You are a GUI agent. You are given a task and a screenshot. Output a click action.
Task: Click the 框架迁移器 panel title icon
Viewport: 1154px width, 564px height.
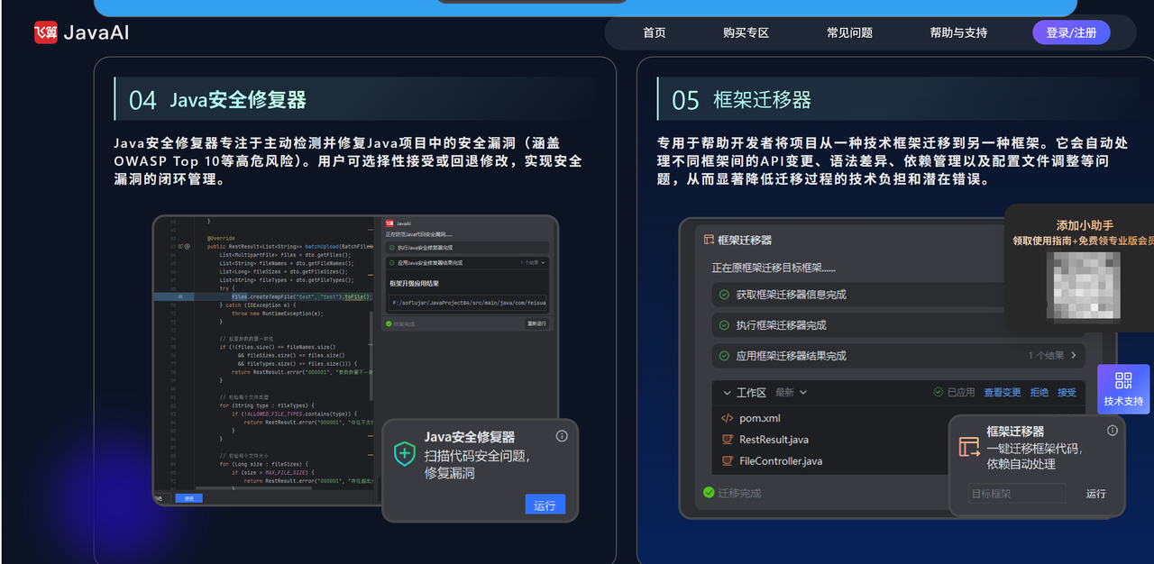click(709, 240)
